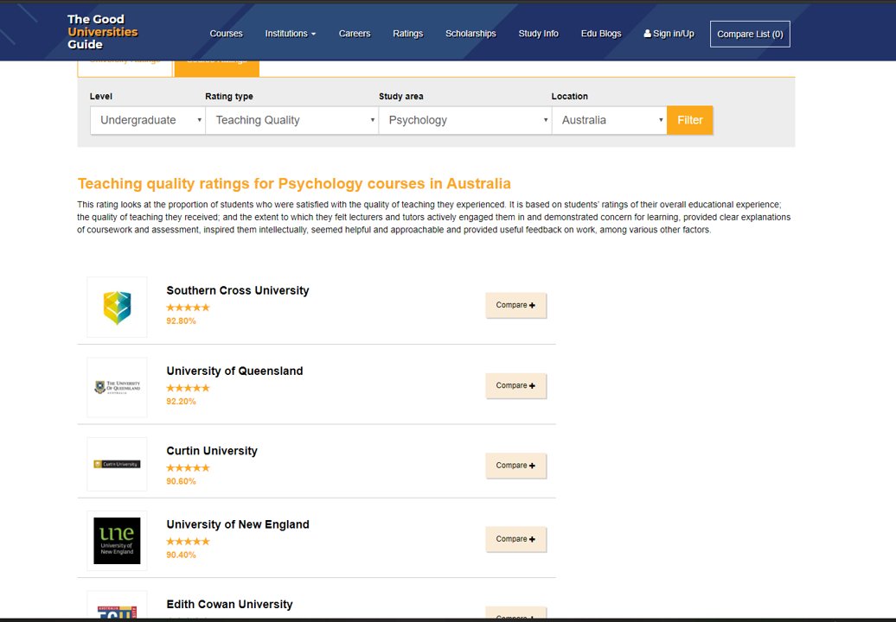Image resolution: width=896 pixels, height=622 pixels.
Task: Click the University of Queensland logo
Action: 117,388
